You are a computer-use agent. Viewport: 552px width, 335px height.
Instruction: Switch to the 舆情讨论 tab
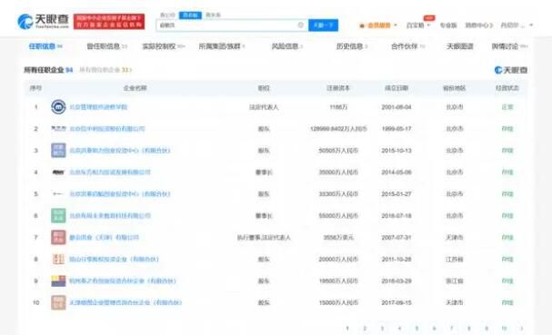click(509, 46)
